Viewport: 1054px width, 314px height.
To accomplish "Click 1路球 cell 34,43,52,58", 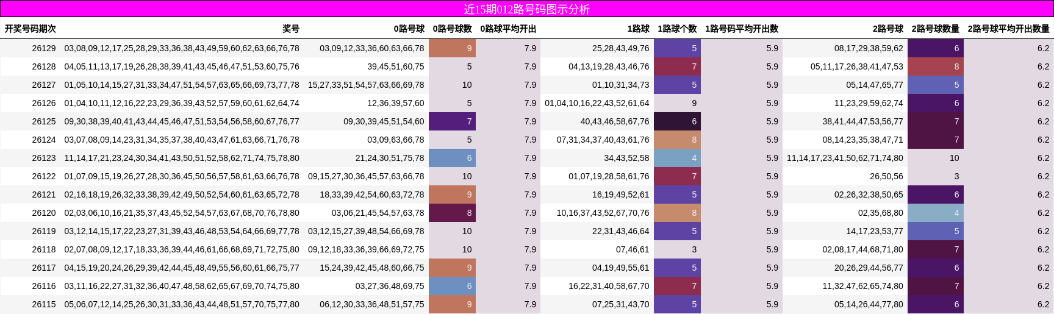I will click(626, 158).
